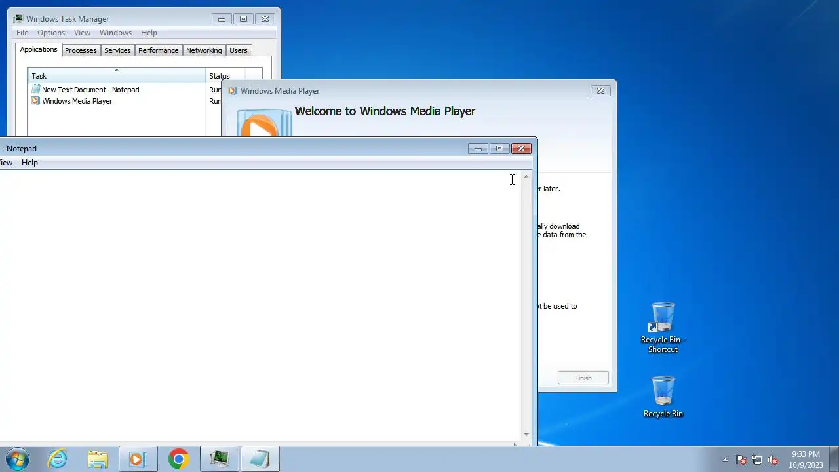Viewport: 839px width, 472px height.
Task: Click the network status tray icon
Action: (x=757, y=460)
